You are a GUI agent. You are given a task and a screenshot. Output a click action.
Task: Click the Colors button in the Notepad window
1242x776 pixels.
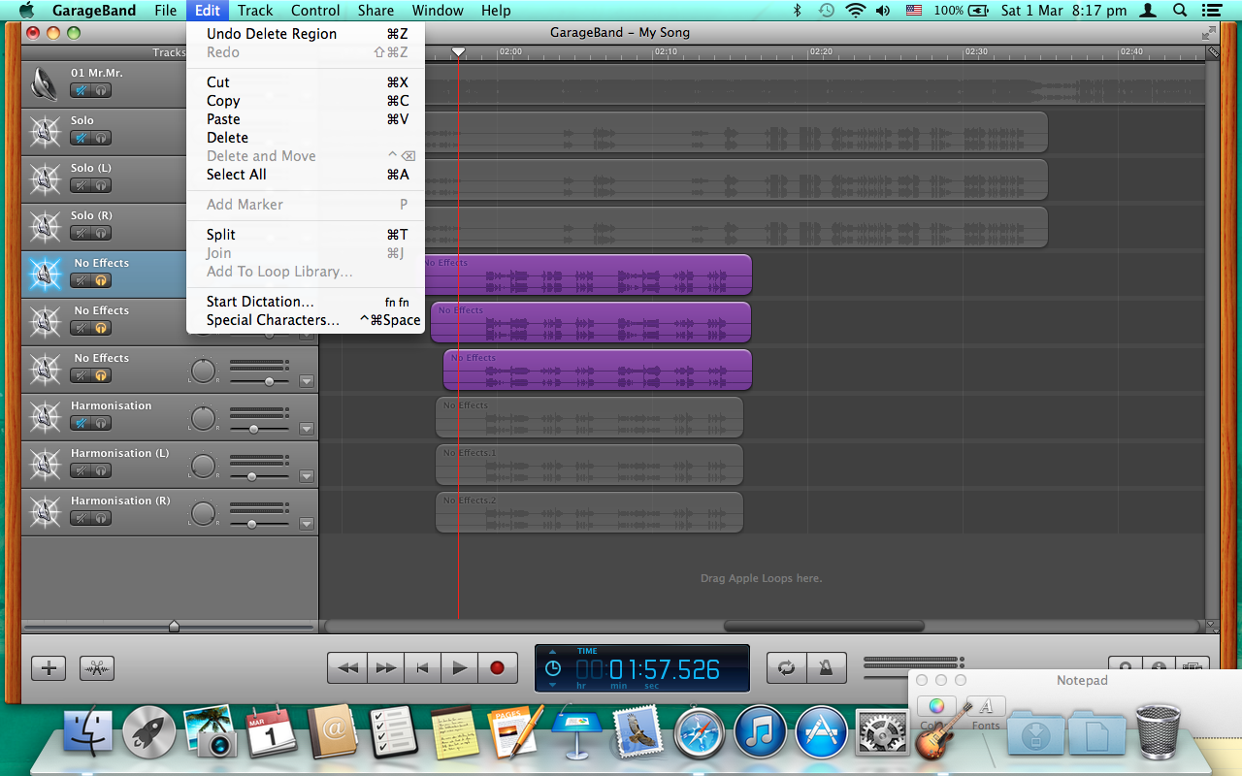(936, 706)
